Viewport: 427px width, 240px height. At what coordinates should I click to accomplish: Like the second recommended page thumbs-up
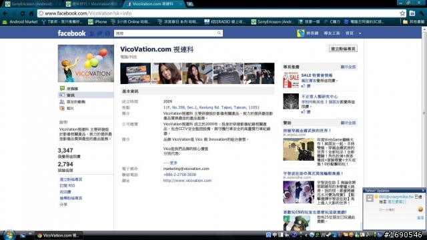coord(306,112)
